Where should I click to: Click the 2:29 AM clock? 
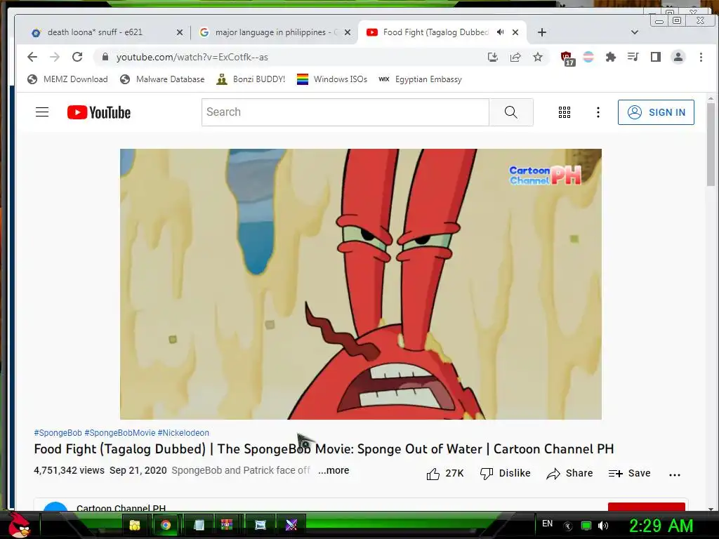coord(661,526)
